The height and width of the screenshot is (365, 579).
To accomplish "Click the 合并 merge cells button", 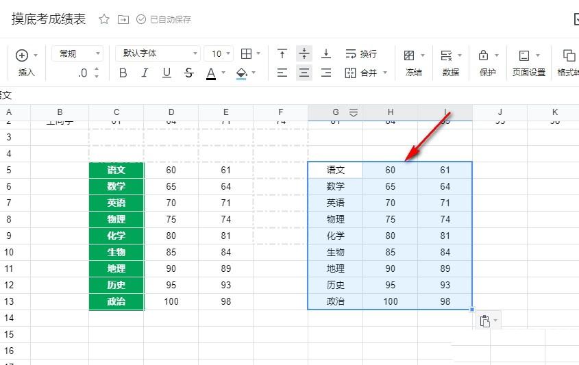I will coord(361,73).
